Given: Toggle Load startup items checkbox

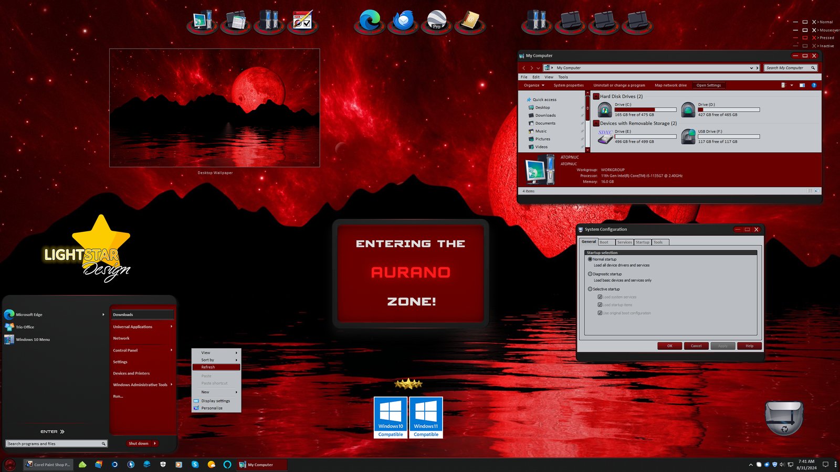Looking at the screenshot, I should tap(600, 305).
